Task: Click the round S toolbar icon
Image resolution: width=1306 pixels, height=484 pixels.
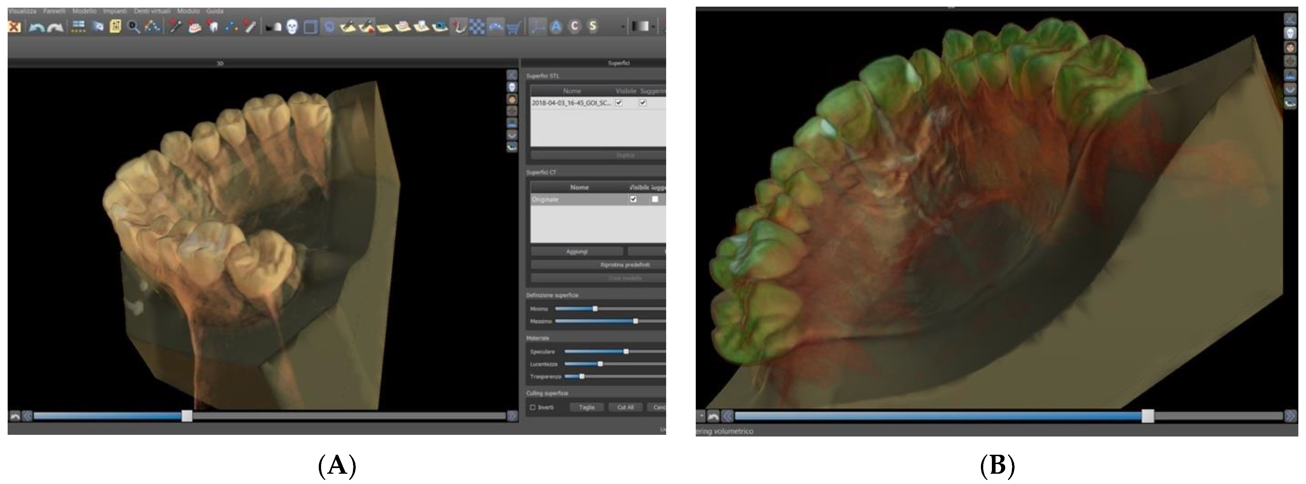Action: click(x=592, y=26)
